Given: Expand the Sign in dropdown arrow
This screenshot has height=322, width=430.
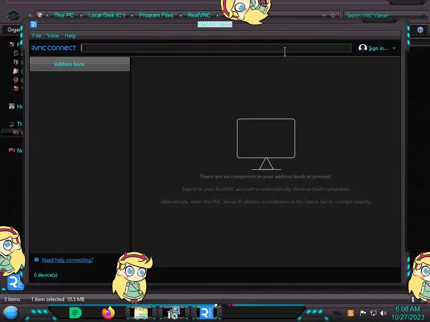Looking at the screenshot, I should 394,48.
